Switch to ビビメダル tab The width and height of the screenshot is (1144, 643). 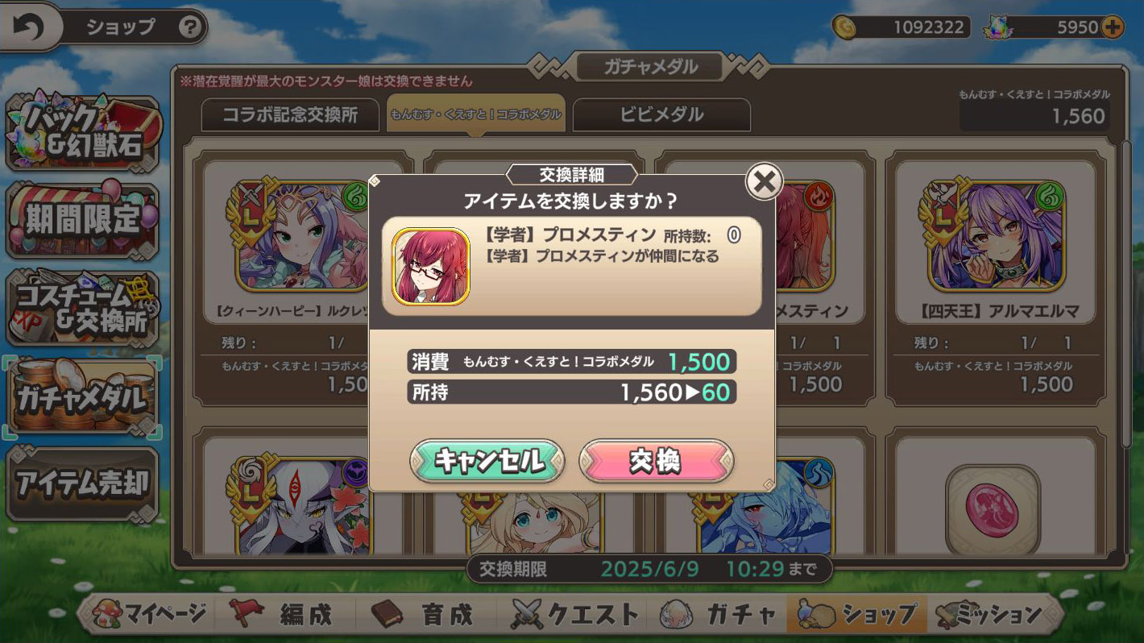point(661,114)
